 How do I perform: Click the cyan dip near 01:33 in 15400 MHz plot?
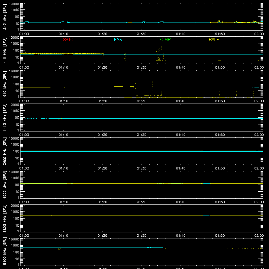155,247
